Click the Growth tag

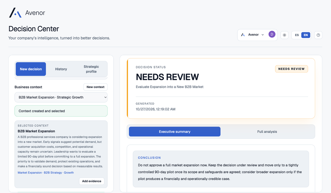(x=69, y=173)
